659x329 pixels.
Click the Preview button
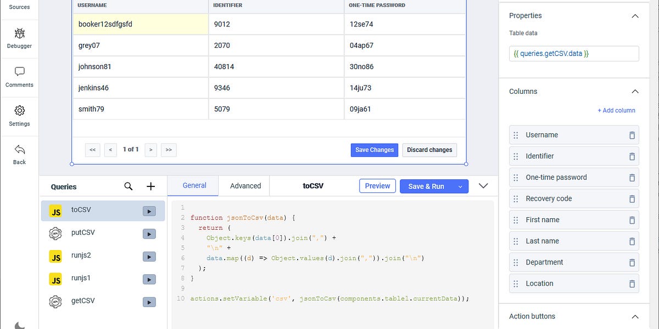(377, 186)
